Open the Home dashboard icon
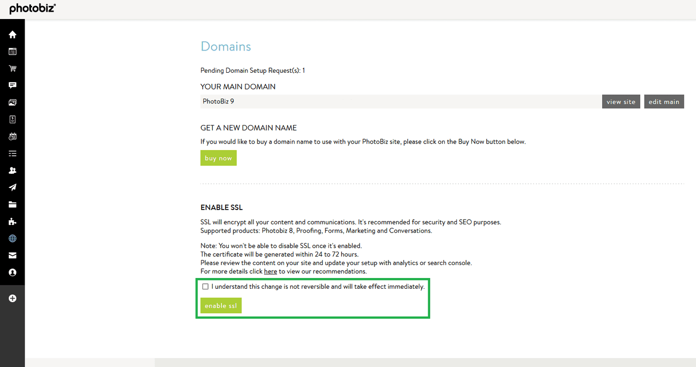This screenshot has width=696, height=367. click(12, 34)
